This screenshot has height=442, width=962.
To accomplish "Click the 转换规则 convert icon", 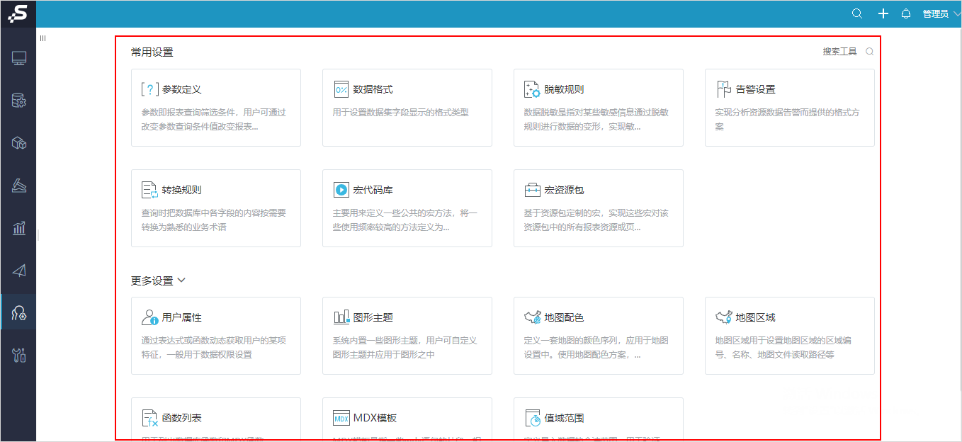I will click(x=149, y=190).
